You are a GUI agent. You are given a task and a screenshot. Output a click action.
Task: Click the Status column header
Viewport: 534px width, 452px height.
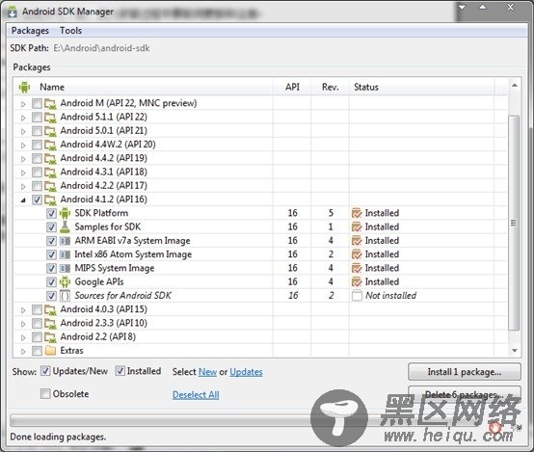tap(421, 87)
